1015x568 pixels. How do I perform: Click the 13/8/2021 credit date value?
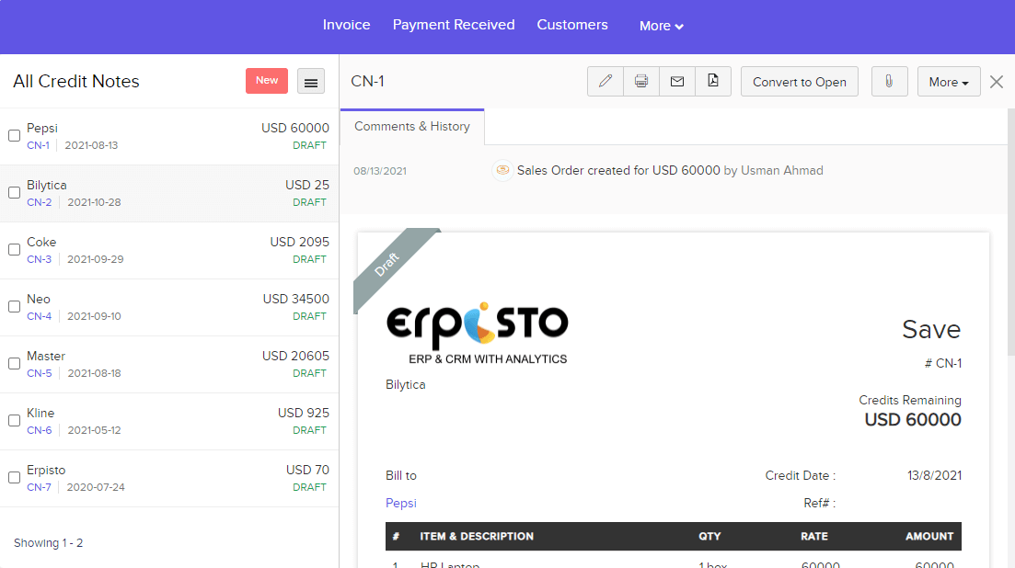(934, 475)
